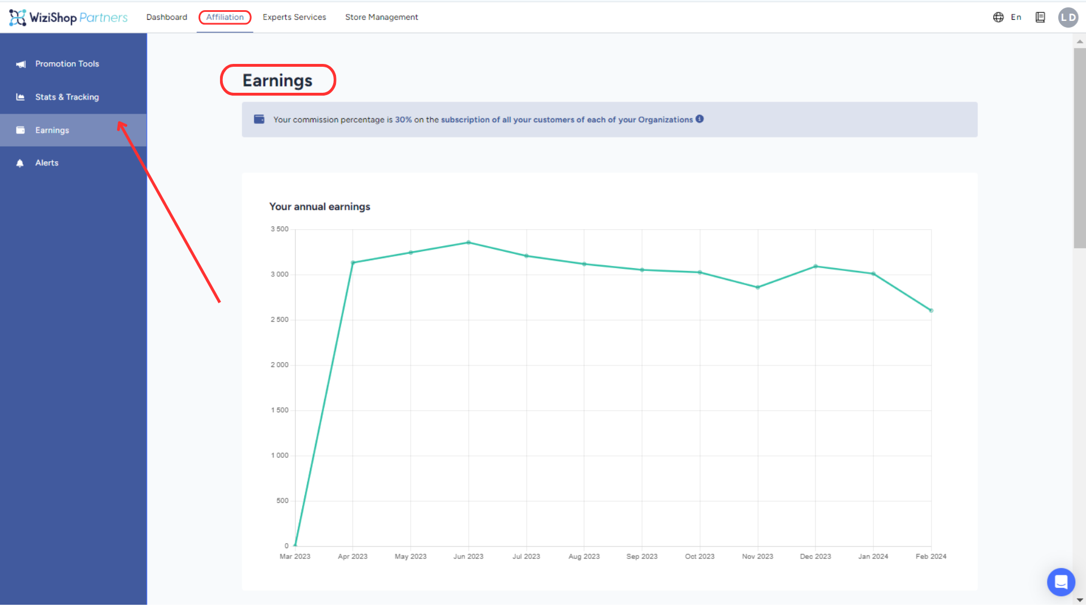Click the Apr 2023 data point on chart
Image resolution: width=1086 pixels, height=611 pixels.
[x=352, y=263]
